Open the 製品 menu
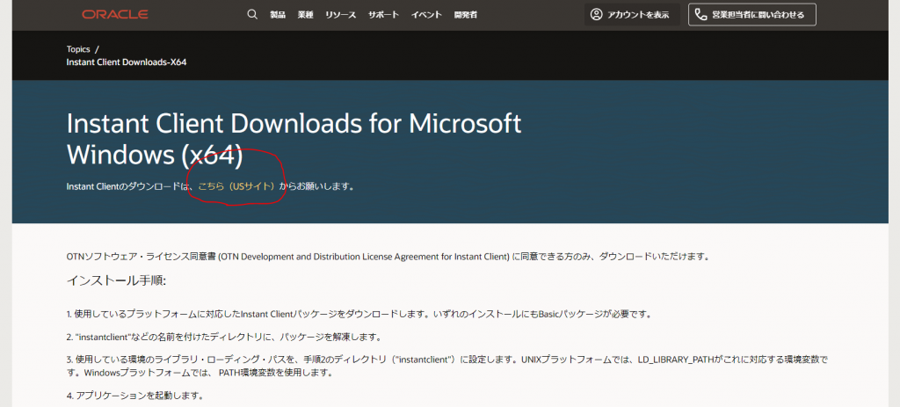Image resolution: width=900 pixels, height=407 pixels. (278, 15)
